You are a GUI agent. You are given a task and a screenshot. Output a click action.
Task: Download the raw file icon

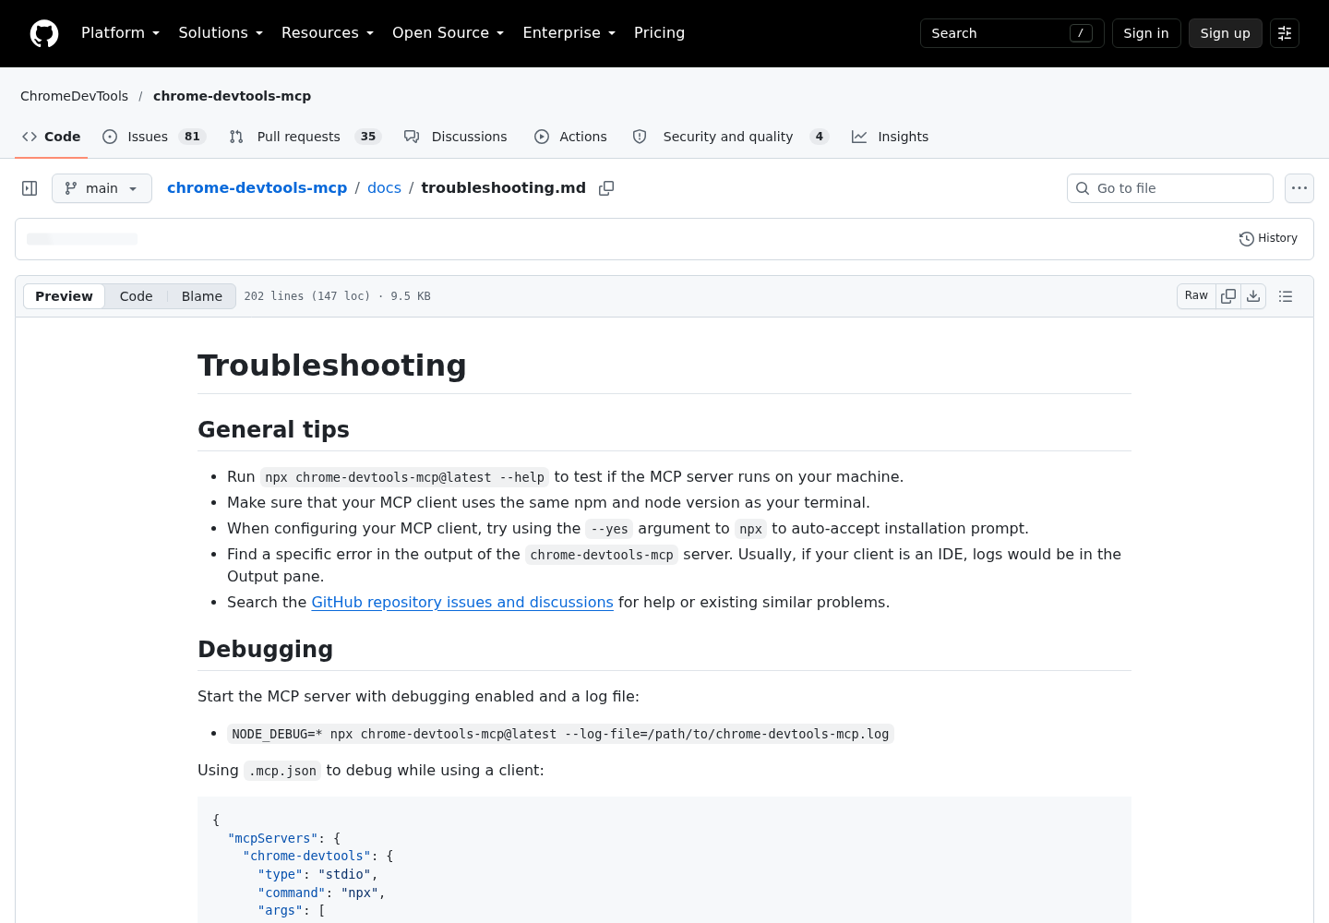(x=1253, y=296)
